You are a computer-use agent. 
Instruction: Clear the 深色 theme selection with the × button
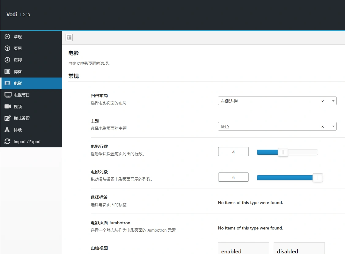[x=322, y=126]
